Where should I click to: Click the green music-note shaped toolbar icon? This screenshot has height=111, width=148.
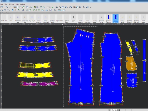coord(52,7)
